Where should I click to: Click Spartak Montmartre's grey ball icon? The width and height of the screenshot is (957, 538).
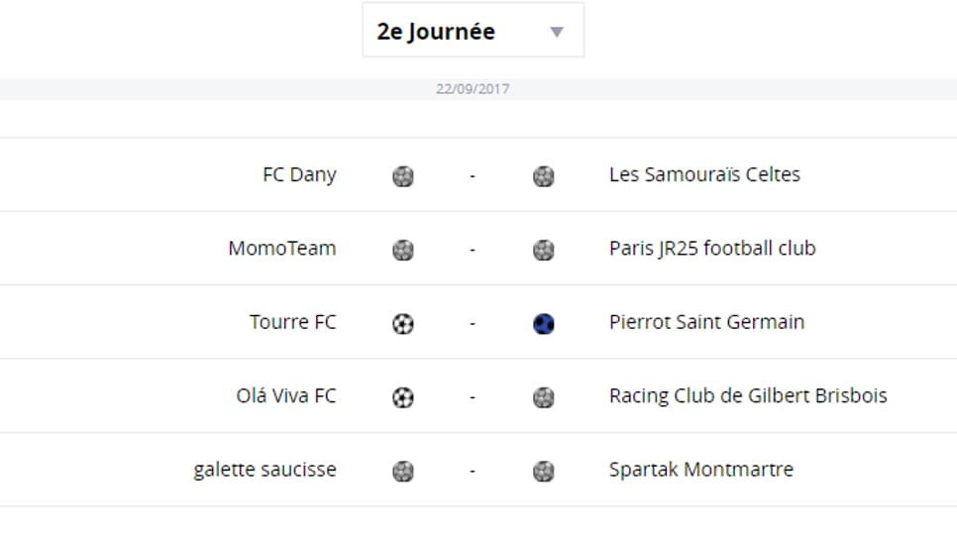coord(544,471)
